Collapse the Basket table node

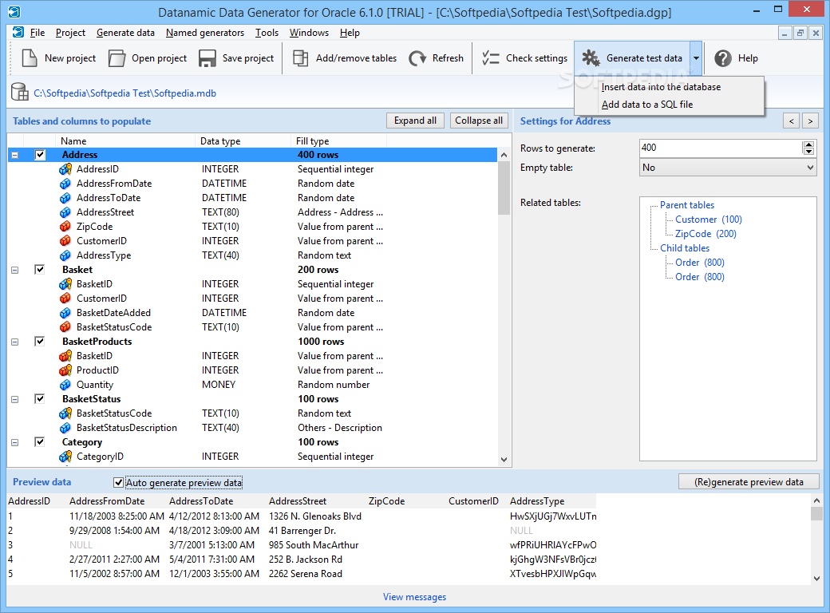[15, 270]
